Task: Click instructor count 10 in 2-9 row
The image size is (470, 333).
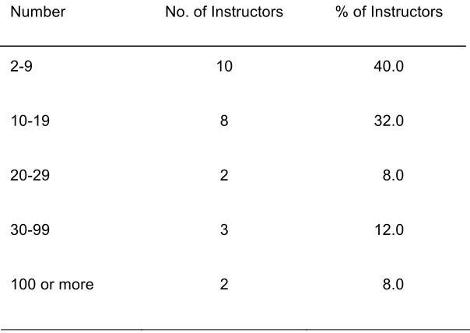Action: point(224,66)
